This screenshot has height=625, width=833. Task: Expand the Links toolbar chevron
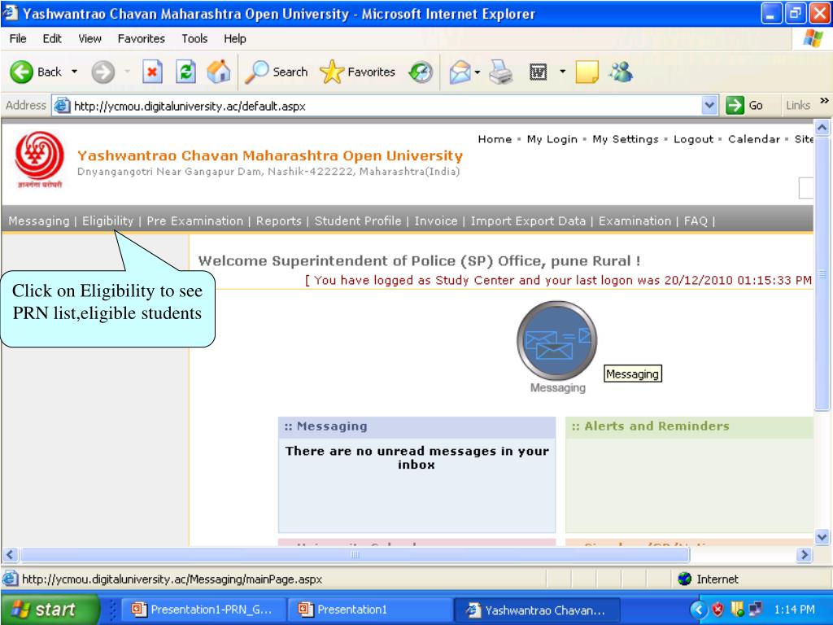click(x=824, y=101)
